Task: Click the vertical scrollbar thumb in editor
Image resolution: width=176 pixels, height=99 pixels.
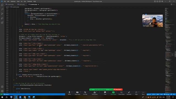Action: (175, 54)
